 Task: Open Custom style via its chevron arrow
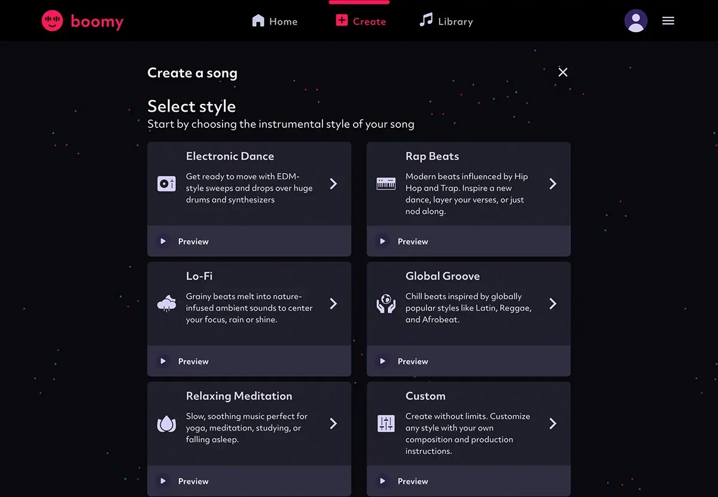point(553,424)
